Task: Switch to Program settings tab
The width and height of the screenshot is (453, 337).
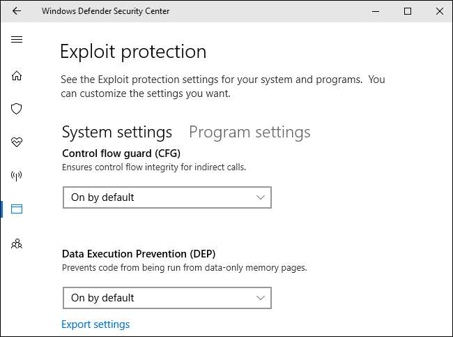Action: pos(249,132)
